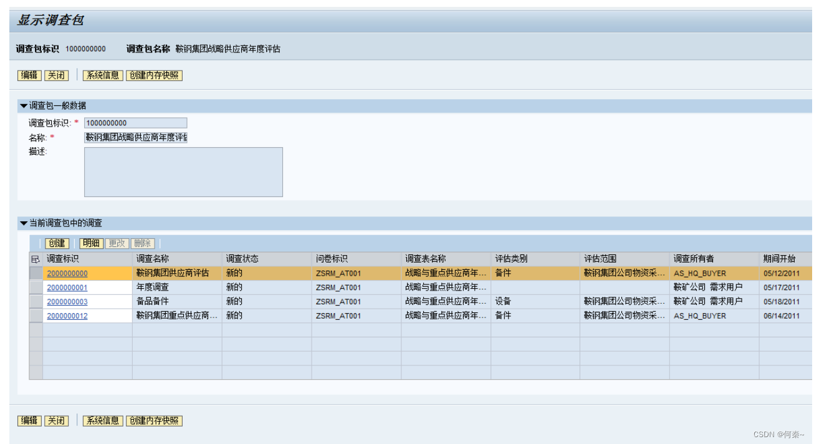Click 关闭 button above the general data section
814x444 pixels.
[56, 75]
